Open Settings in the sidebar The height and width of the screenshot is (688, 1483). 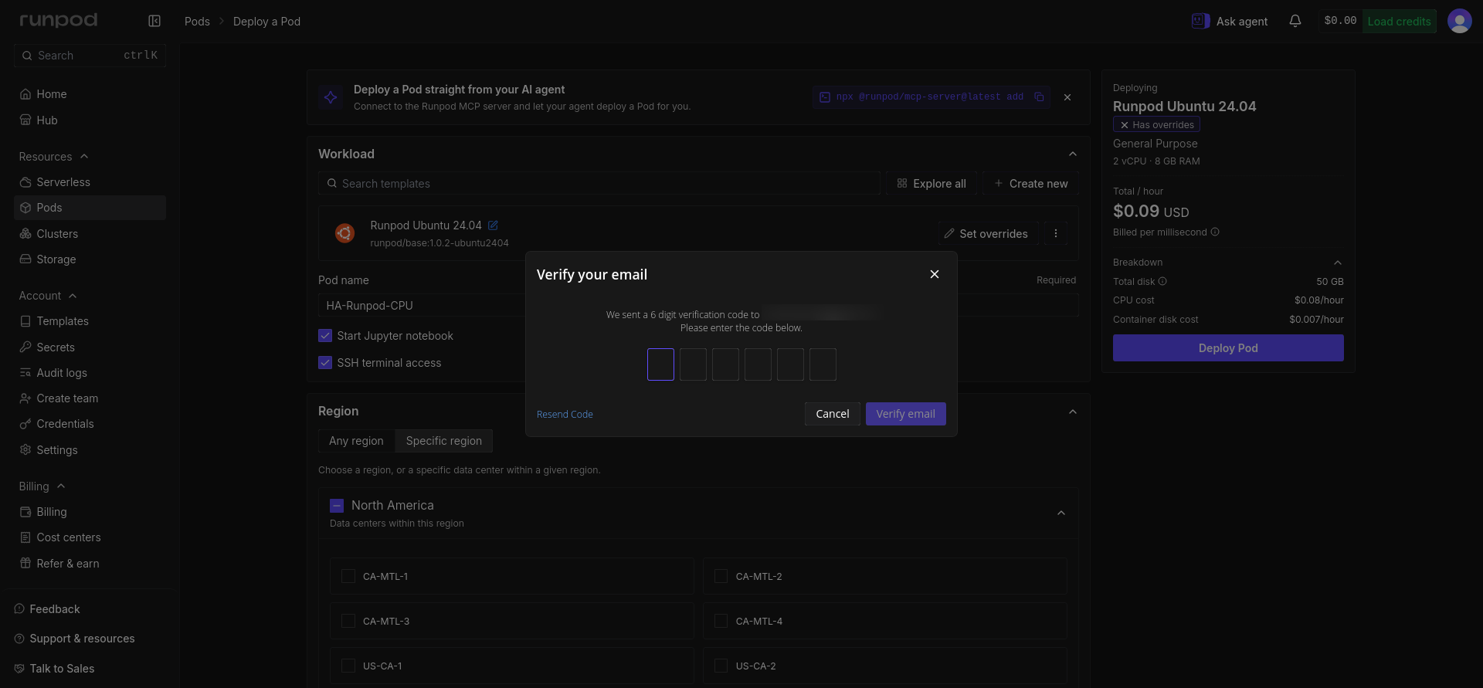point(90,450)
